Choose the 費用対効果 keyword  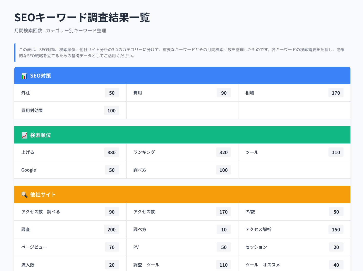32,111
